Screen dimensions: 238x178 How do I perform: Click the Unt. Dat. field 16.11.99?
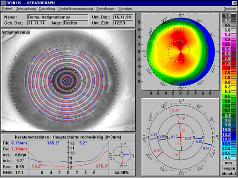[123, 17]
